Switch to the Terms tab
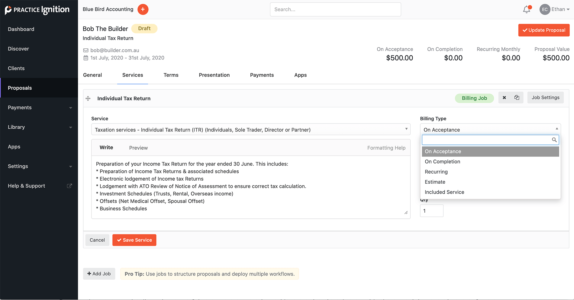574x300 pixels. point(171,75)
